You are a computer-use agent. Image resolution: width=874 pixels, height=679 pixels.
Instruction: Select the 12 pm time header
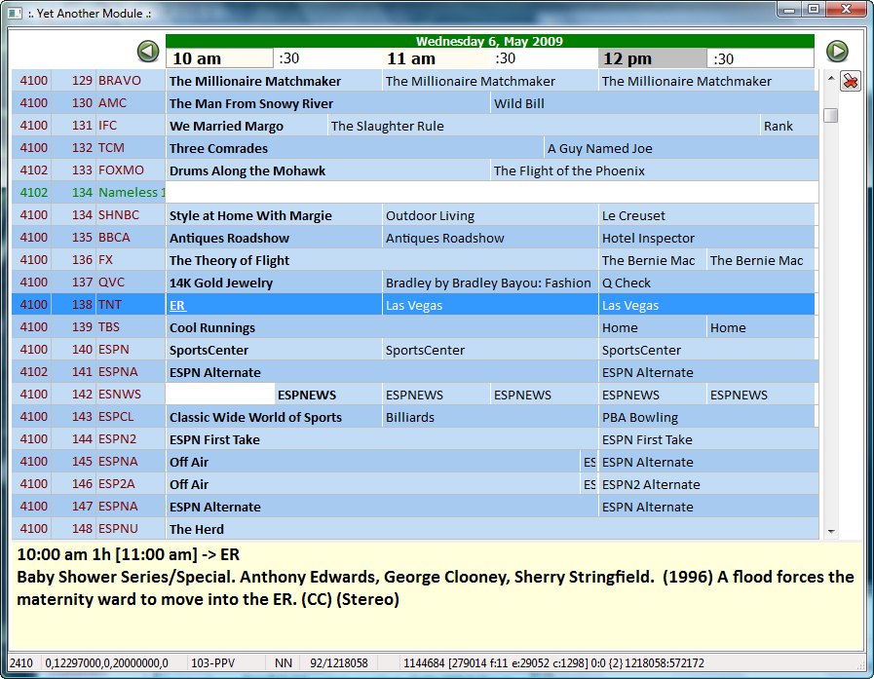[x=652, y=58]
